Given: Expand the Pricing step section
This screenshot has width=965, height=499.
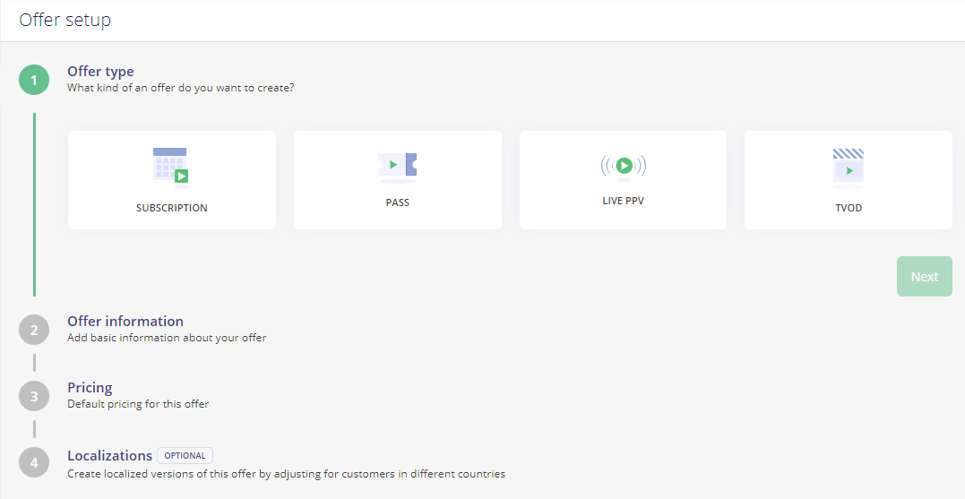Looking at the screenshot, I should pos(90,388).
